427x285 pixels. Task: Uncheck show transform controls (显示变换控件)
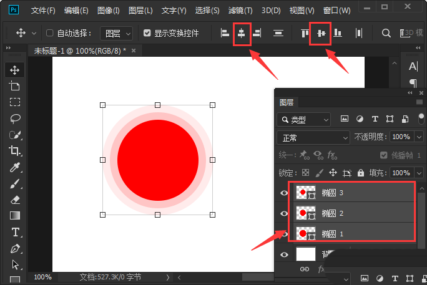coord(147,33)
